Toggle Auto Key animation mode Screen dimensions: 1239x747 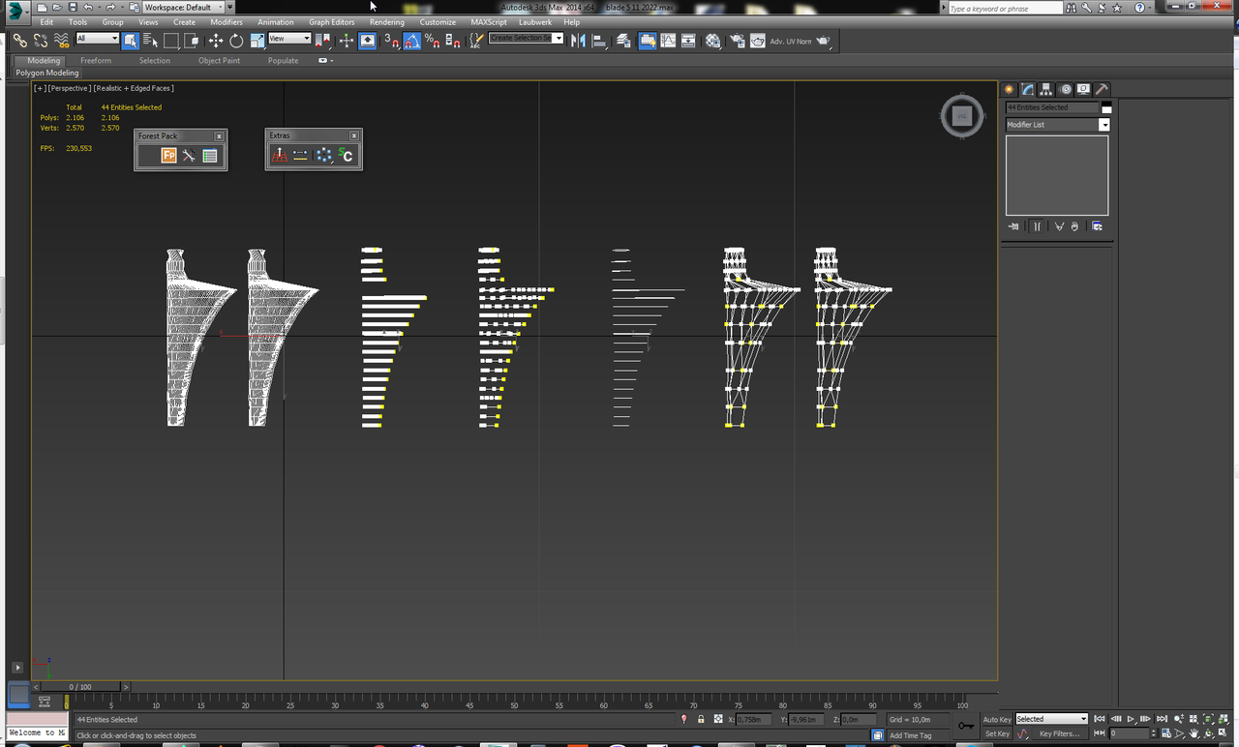[997, 719]
